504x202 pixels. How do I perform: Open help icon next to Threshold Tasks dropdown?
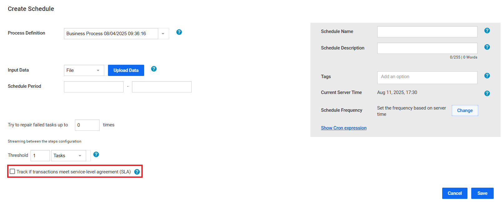[x=96, y=154]
